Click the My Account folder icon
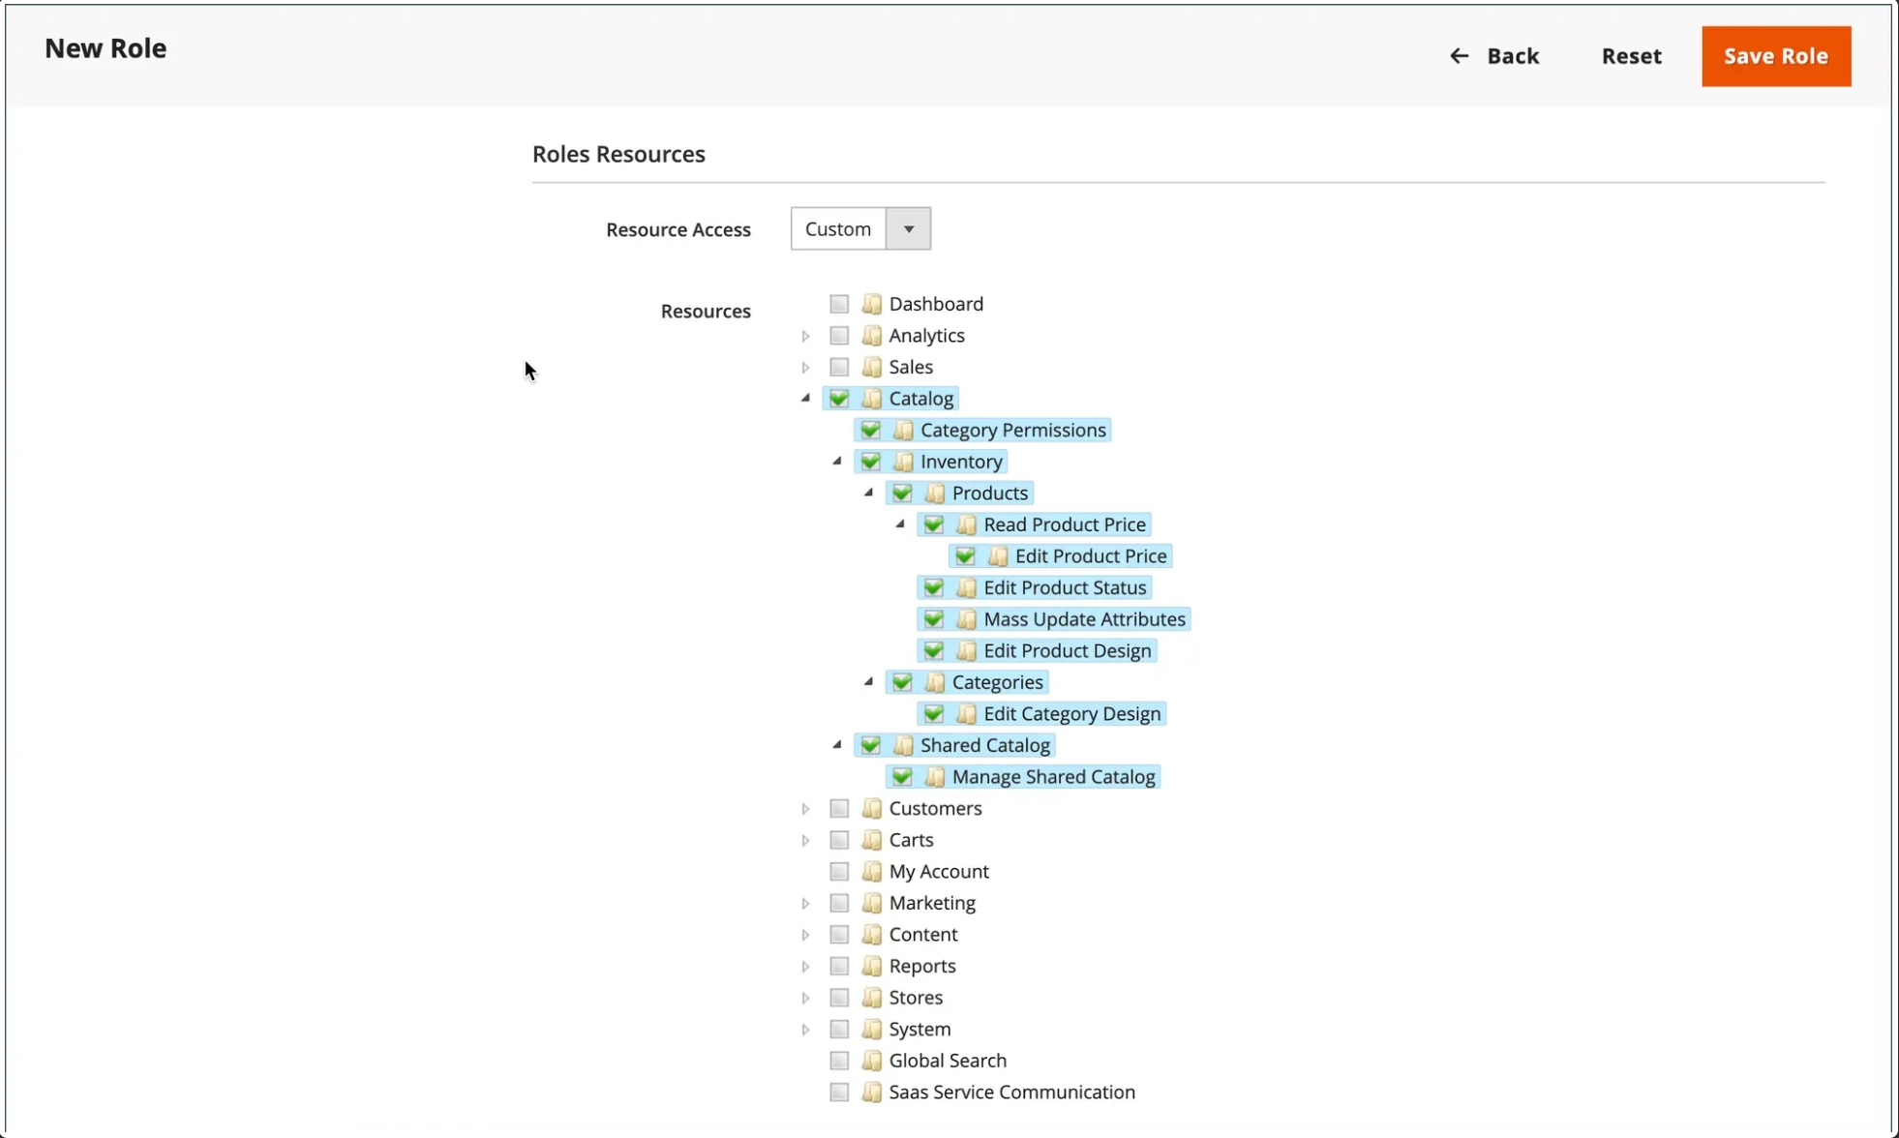The height and width of the screenshot is (1138, 1899). (x=872, y=872)
